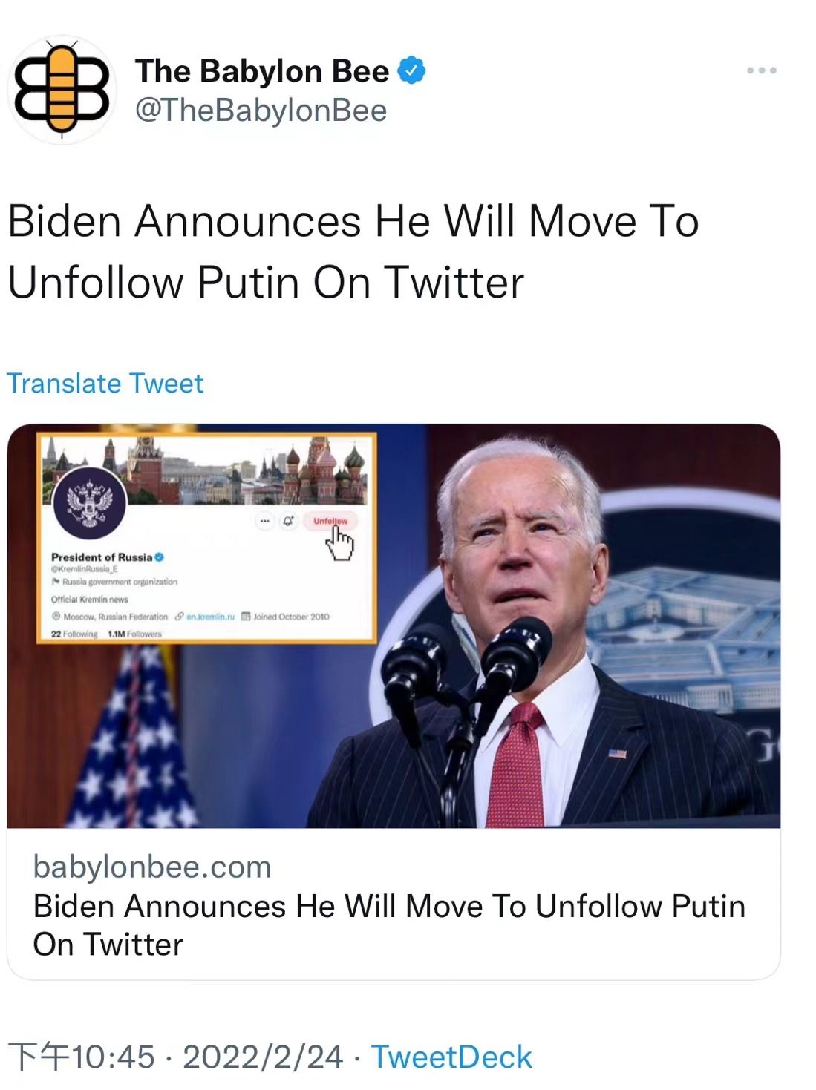Click the TweetDeck source link
Viewport: 816px width, 1090px height.
tap(451, 1057)
